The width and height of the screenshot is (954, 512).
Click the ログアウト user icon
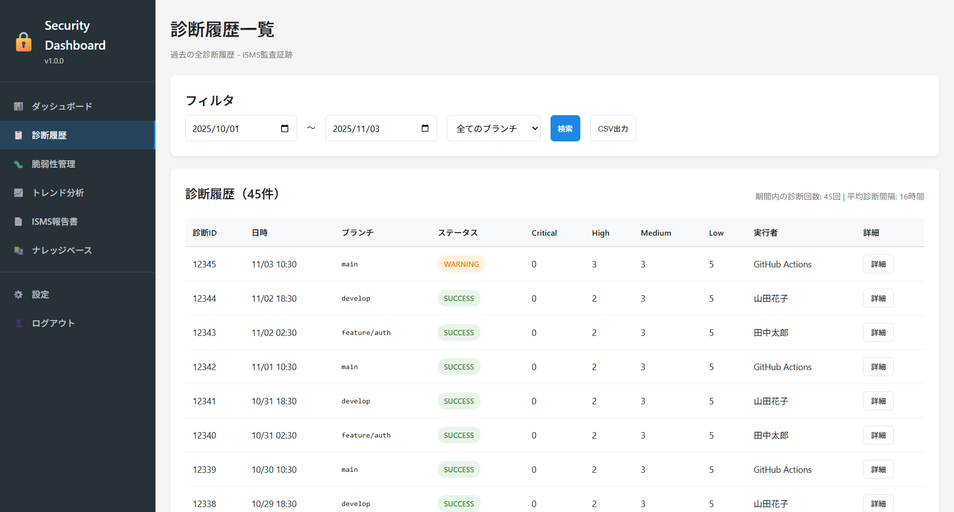18,323
